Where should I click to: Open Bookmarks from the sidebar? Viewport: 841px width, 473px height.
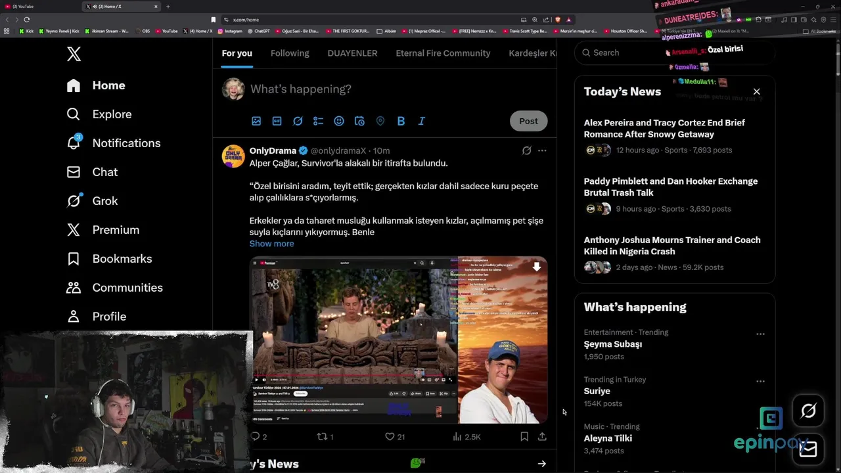[109, 259]
